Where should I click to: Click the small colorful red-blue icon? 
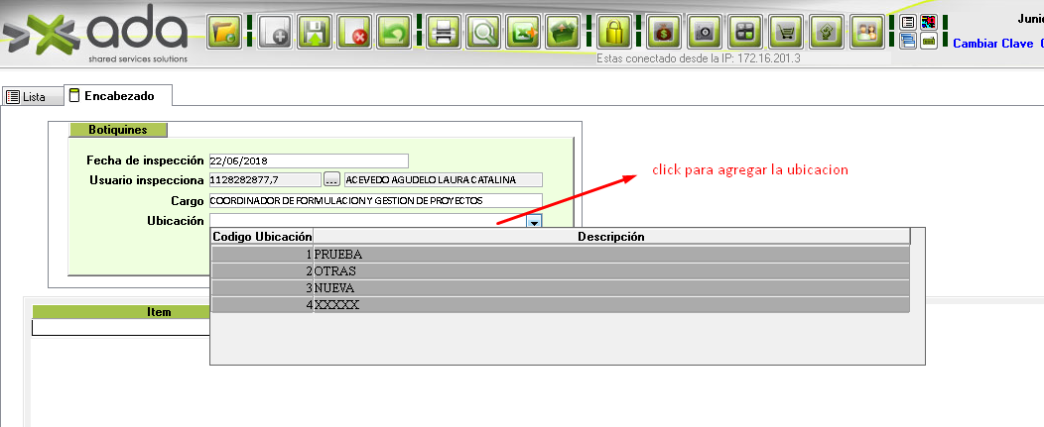[x=928, y=22]
